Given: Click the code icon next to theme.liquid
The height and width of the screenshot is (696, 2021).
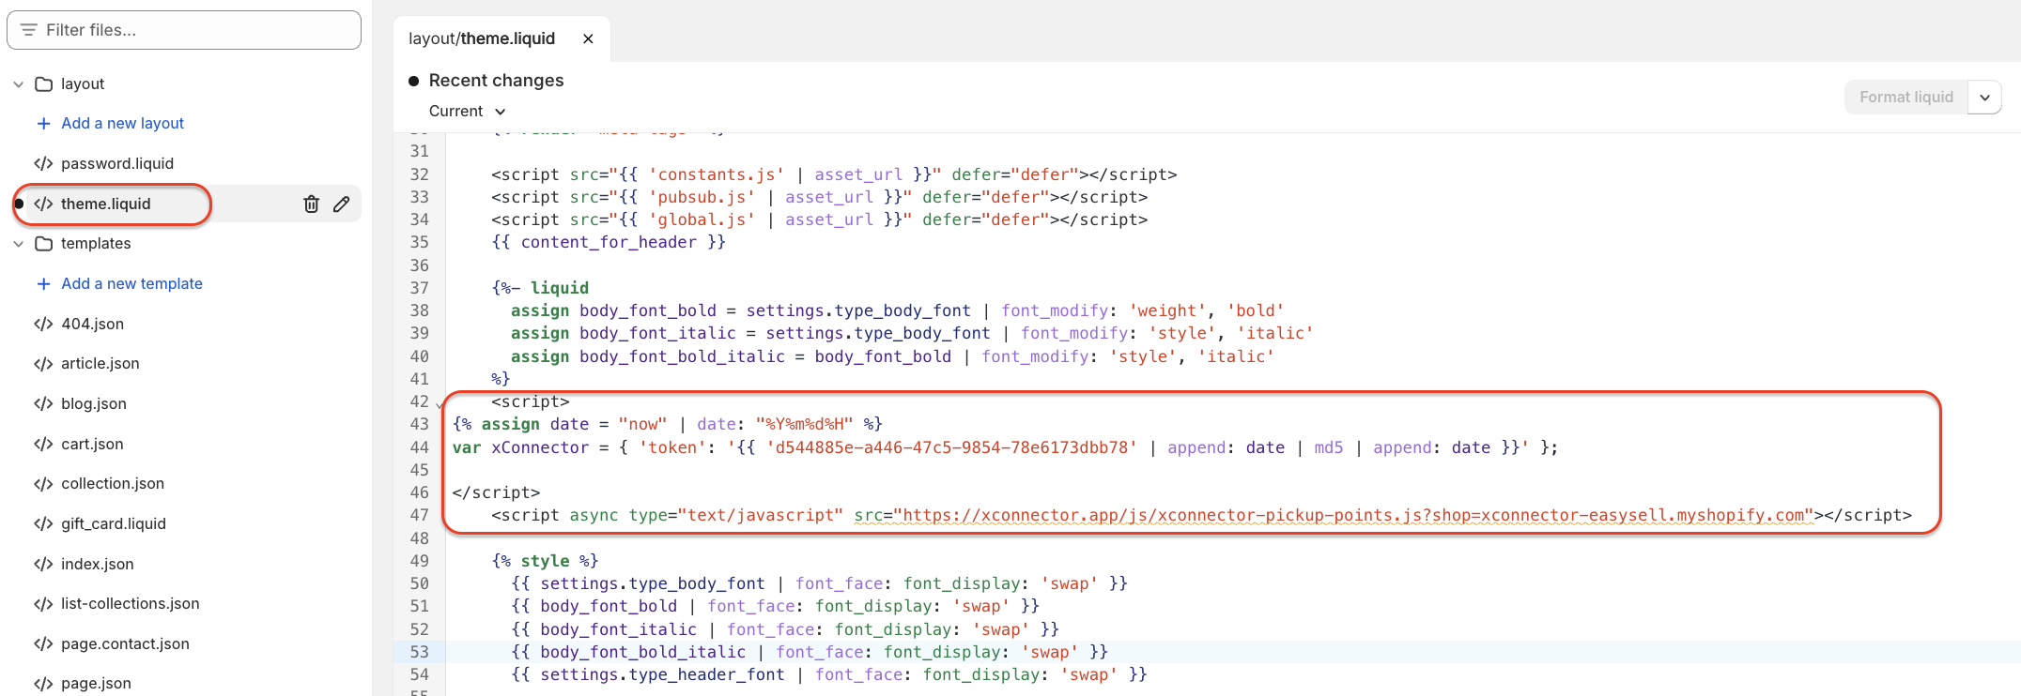Looking at the screenshot, I should pos(43,204).
